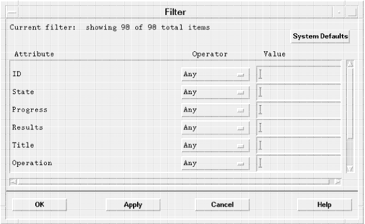Open the Progress operator dropdown
The image size is (365, 224).
coord(216,110)
